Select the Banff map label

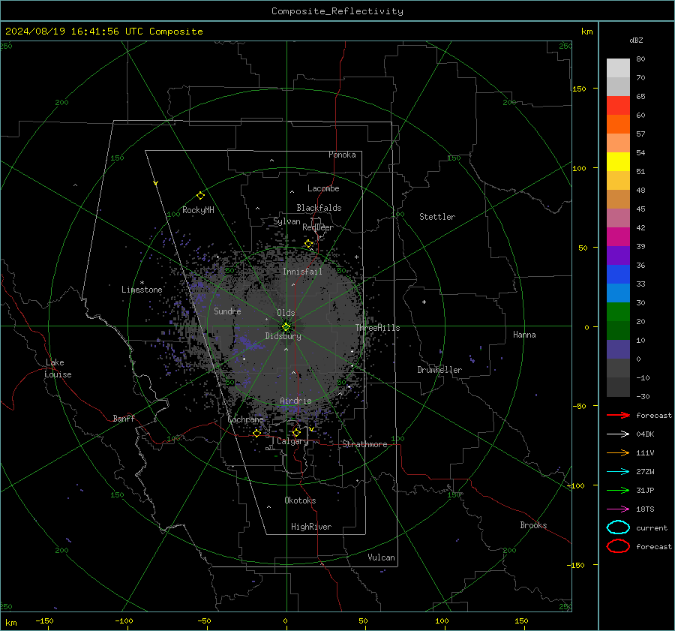click(x=124, y=418)
